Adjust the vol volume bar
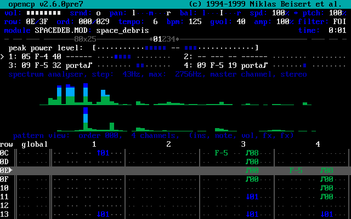 (46, 13)
